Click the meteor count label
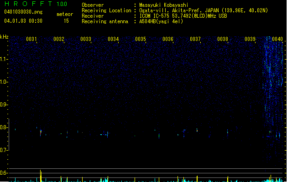287x182 pixels. click(65, 14)
